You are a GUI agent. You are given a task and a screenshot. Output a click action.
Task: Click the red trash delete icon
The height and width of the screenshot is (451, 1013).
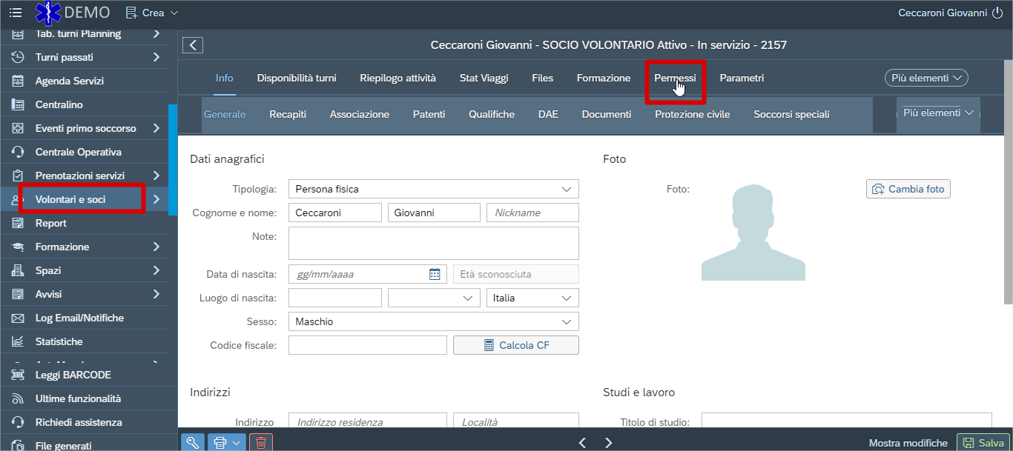(261, 443)
